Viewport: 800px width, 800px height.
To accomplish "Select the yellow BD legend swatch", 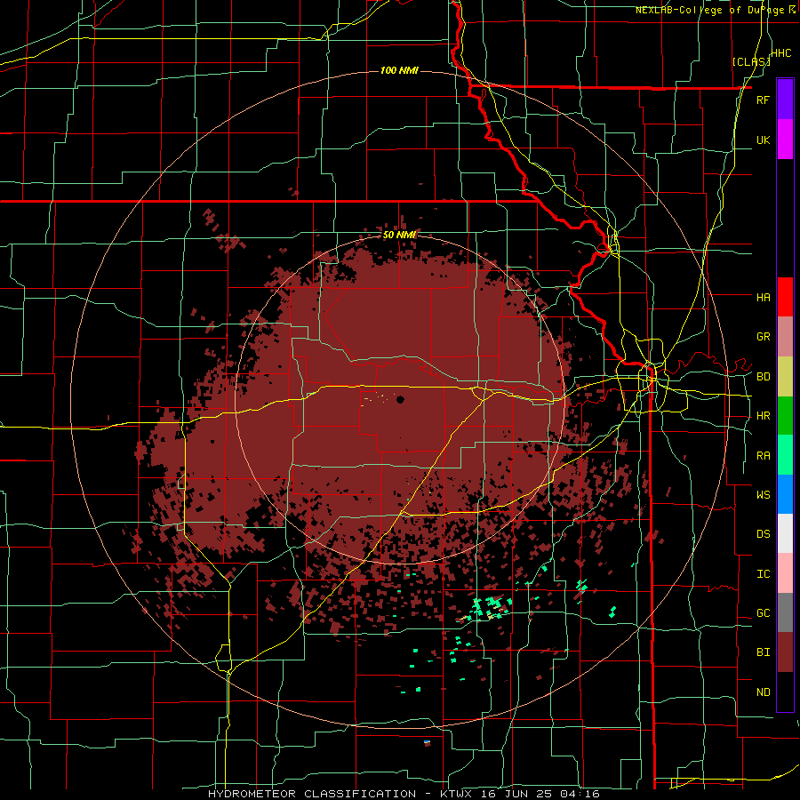I will pyautogui.click(x=785, y=377).
